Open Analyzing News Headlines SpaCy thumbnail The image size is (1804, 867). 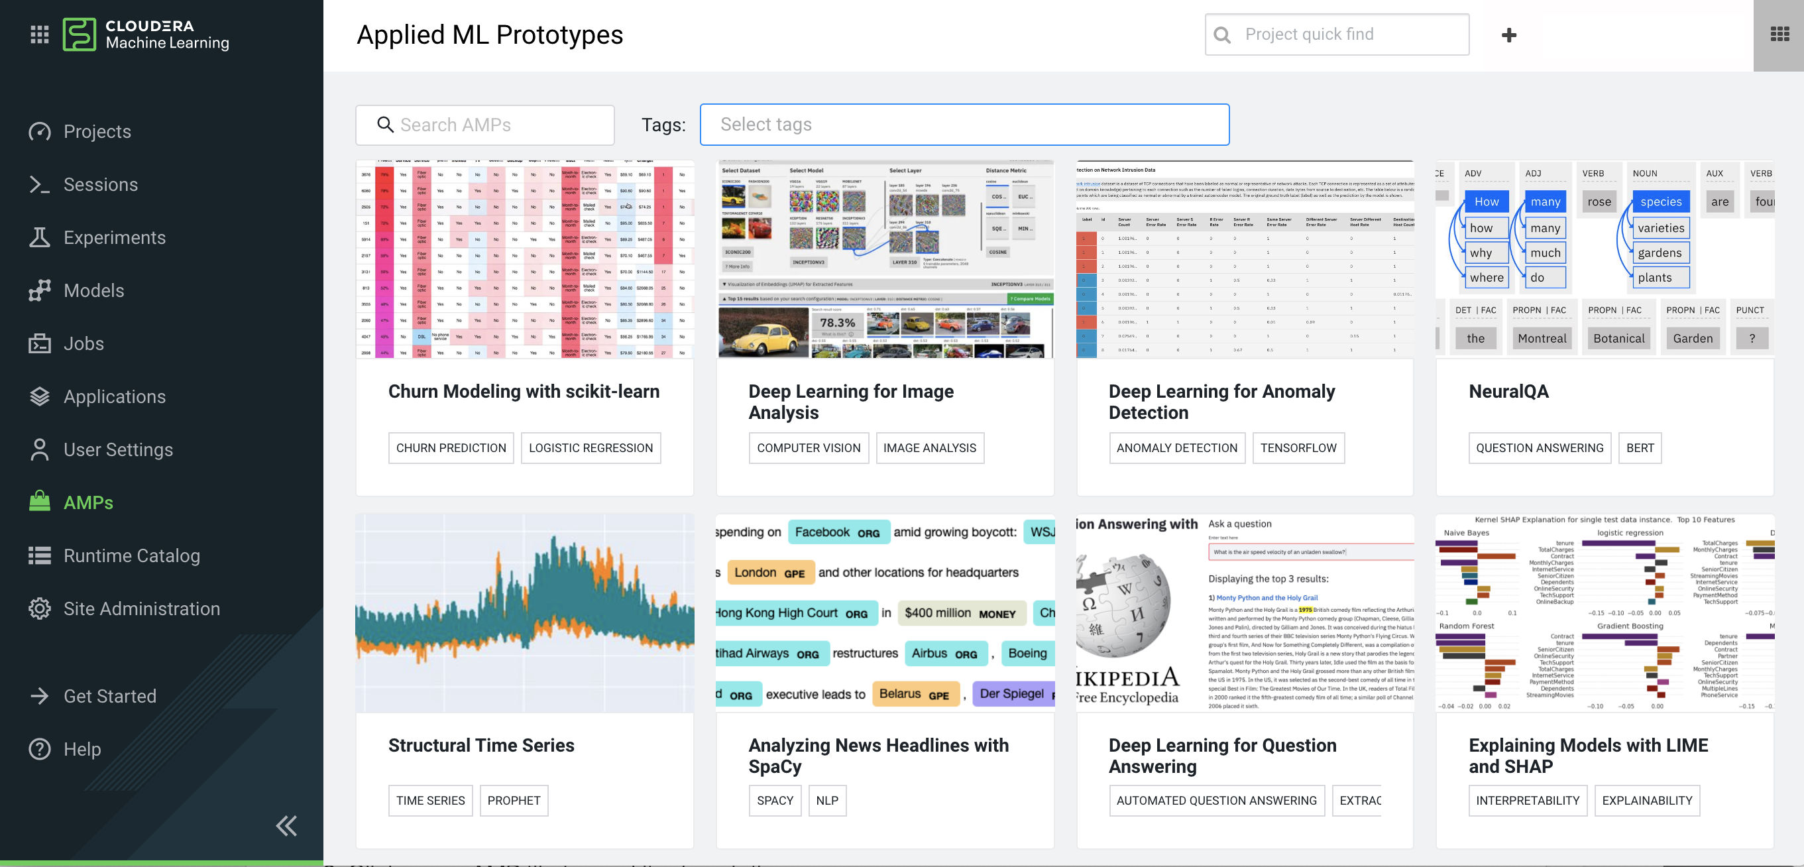click(885, 614)
